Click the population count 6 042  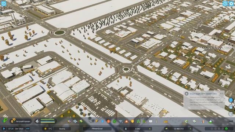138,129
